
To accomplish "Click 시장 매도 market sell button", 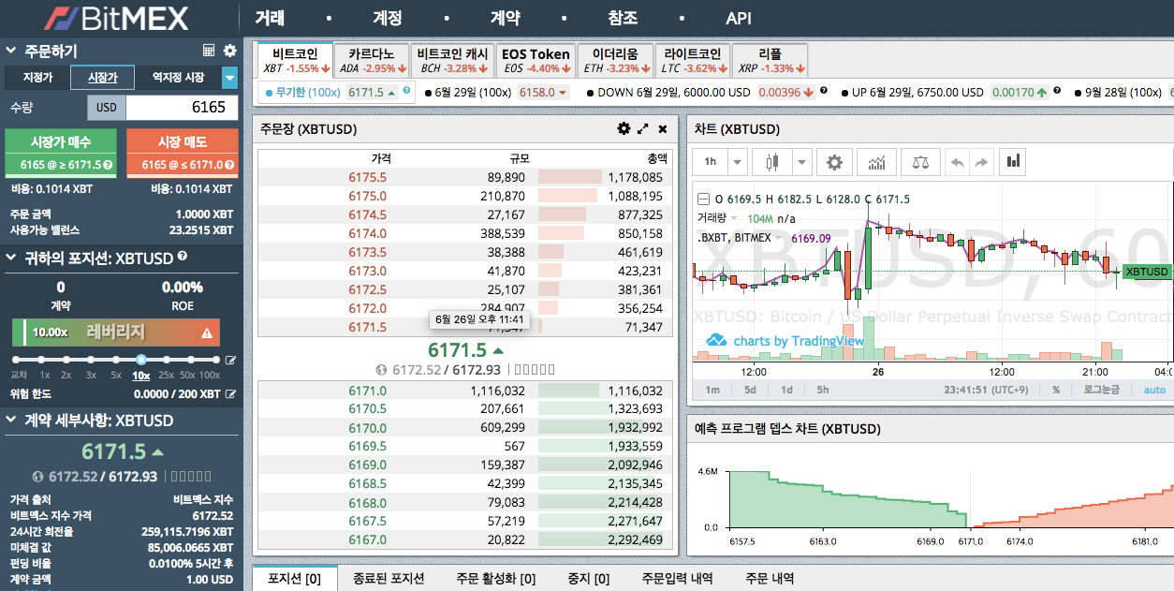I will point(182,153).
